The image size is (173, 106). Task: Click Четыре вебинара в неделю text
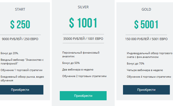pos(145,70)
